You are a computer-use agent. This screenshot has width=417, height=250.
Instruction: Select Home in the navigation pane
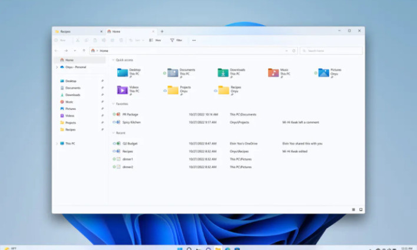[80, 60]
